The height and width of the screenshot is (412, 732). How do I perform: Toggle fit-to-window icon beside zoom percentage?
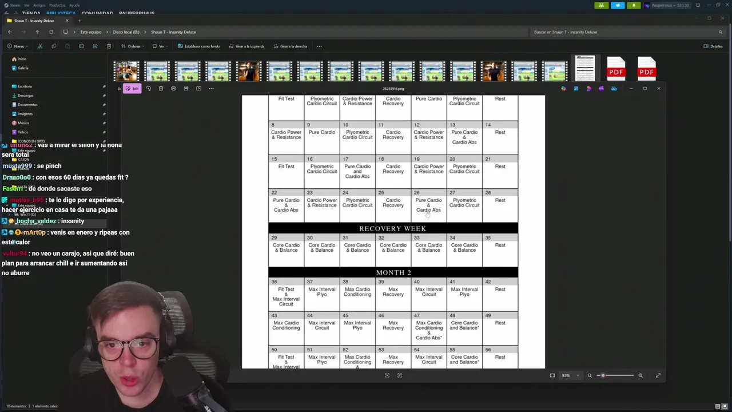tap(552, 375)
